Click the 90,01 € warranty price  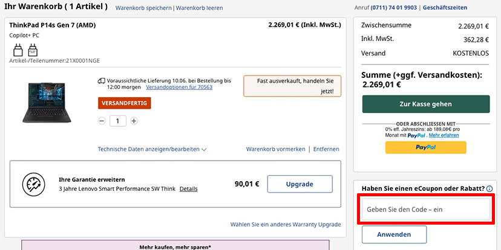coord(247,184)
